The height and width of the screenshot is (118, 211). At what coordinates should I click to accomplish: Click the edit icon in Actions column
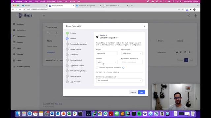(x=181, y=52)
